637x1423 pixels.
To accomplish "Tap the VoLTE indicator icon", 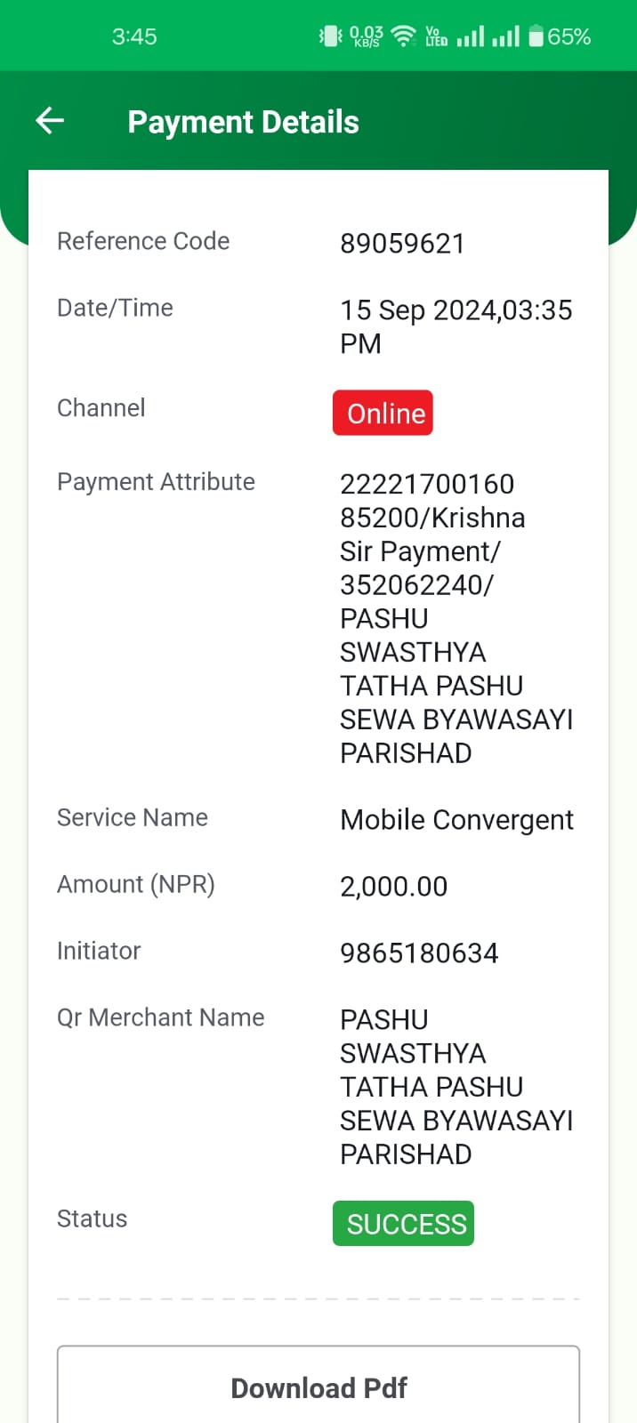I will 436,36.
